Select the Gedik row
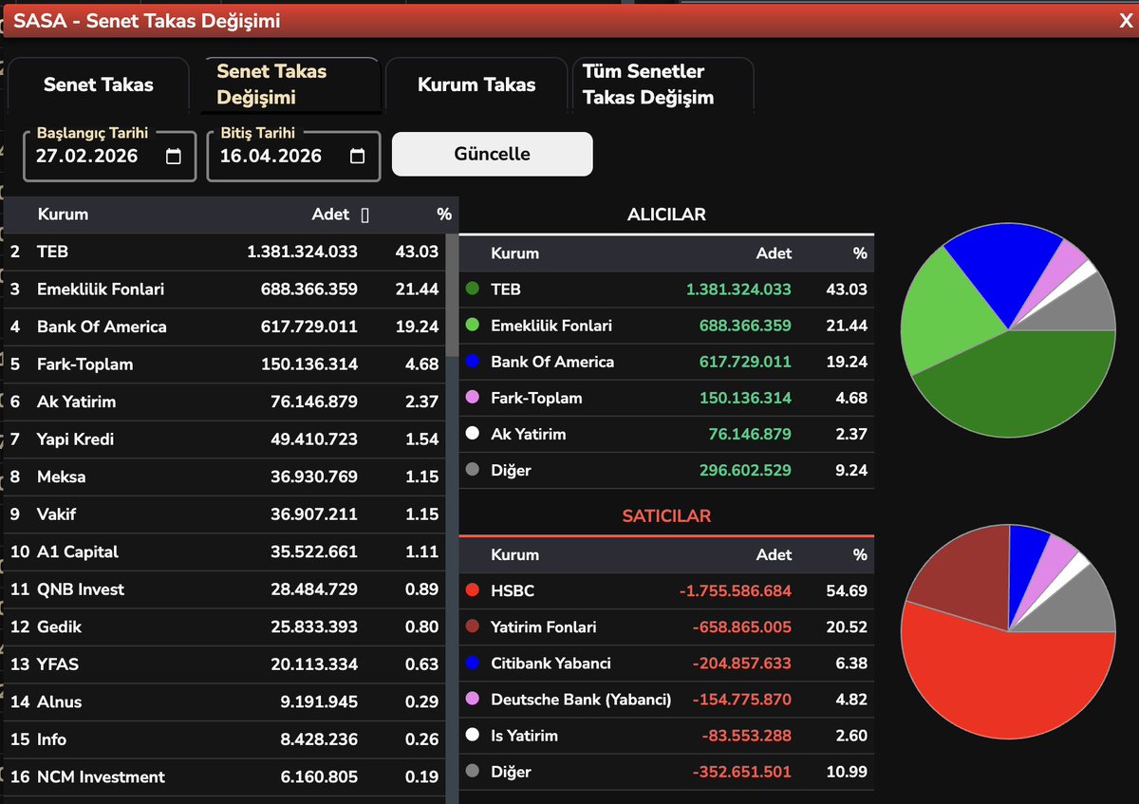Screen dimensions: 1139x804 225,626
